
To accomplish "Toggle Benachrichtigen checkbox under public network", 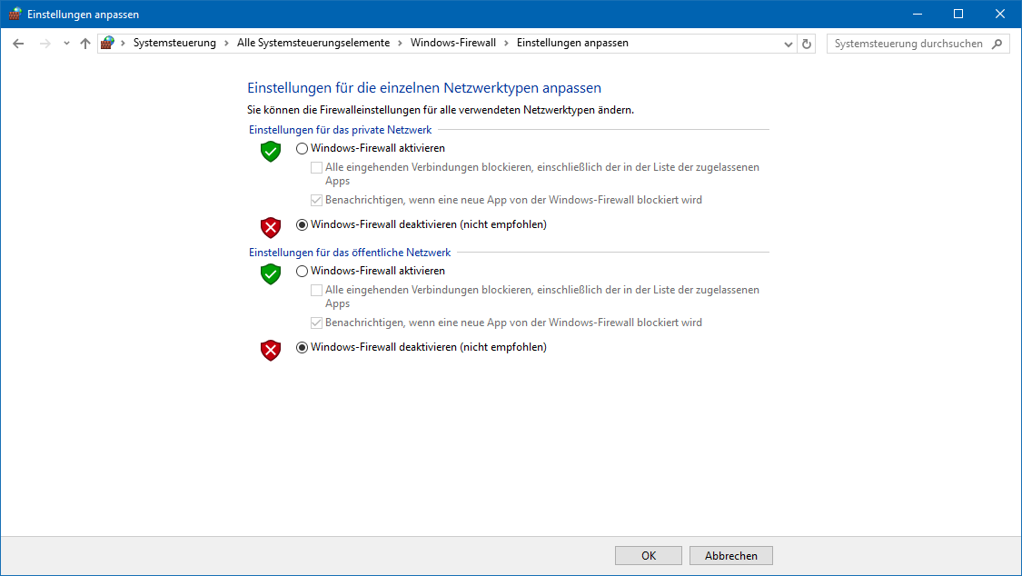I will click(x=316, y=323).
